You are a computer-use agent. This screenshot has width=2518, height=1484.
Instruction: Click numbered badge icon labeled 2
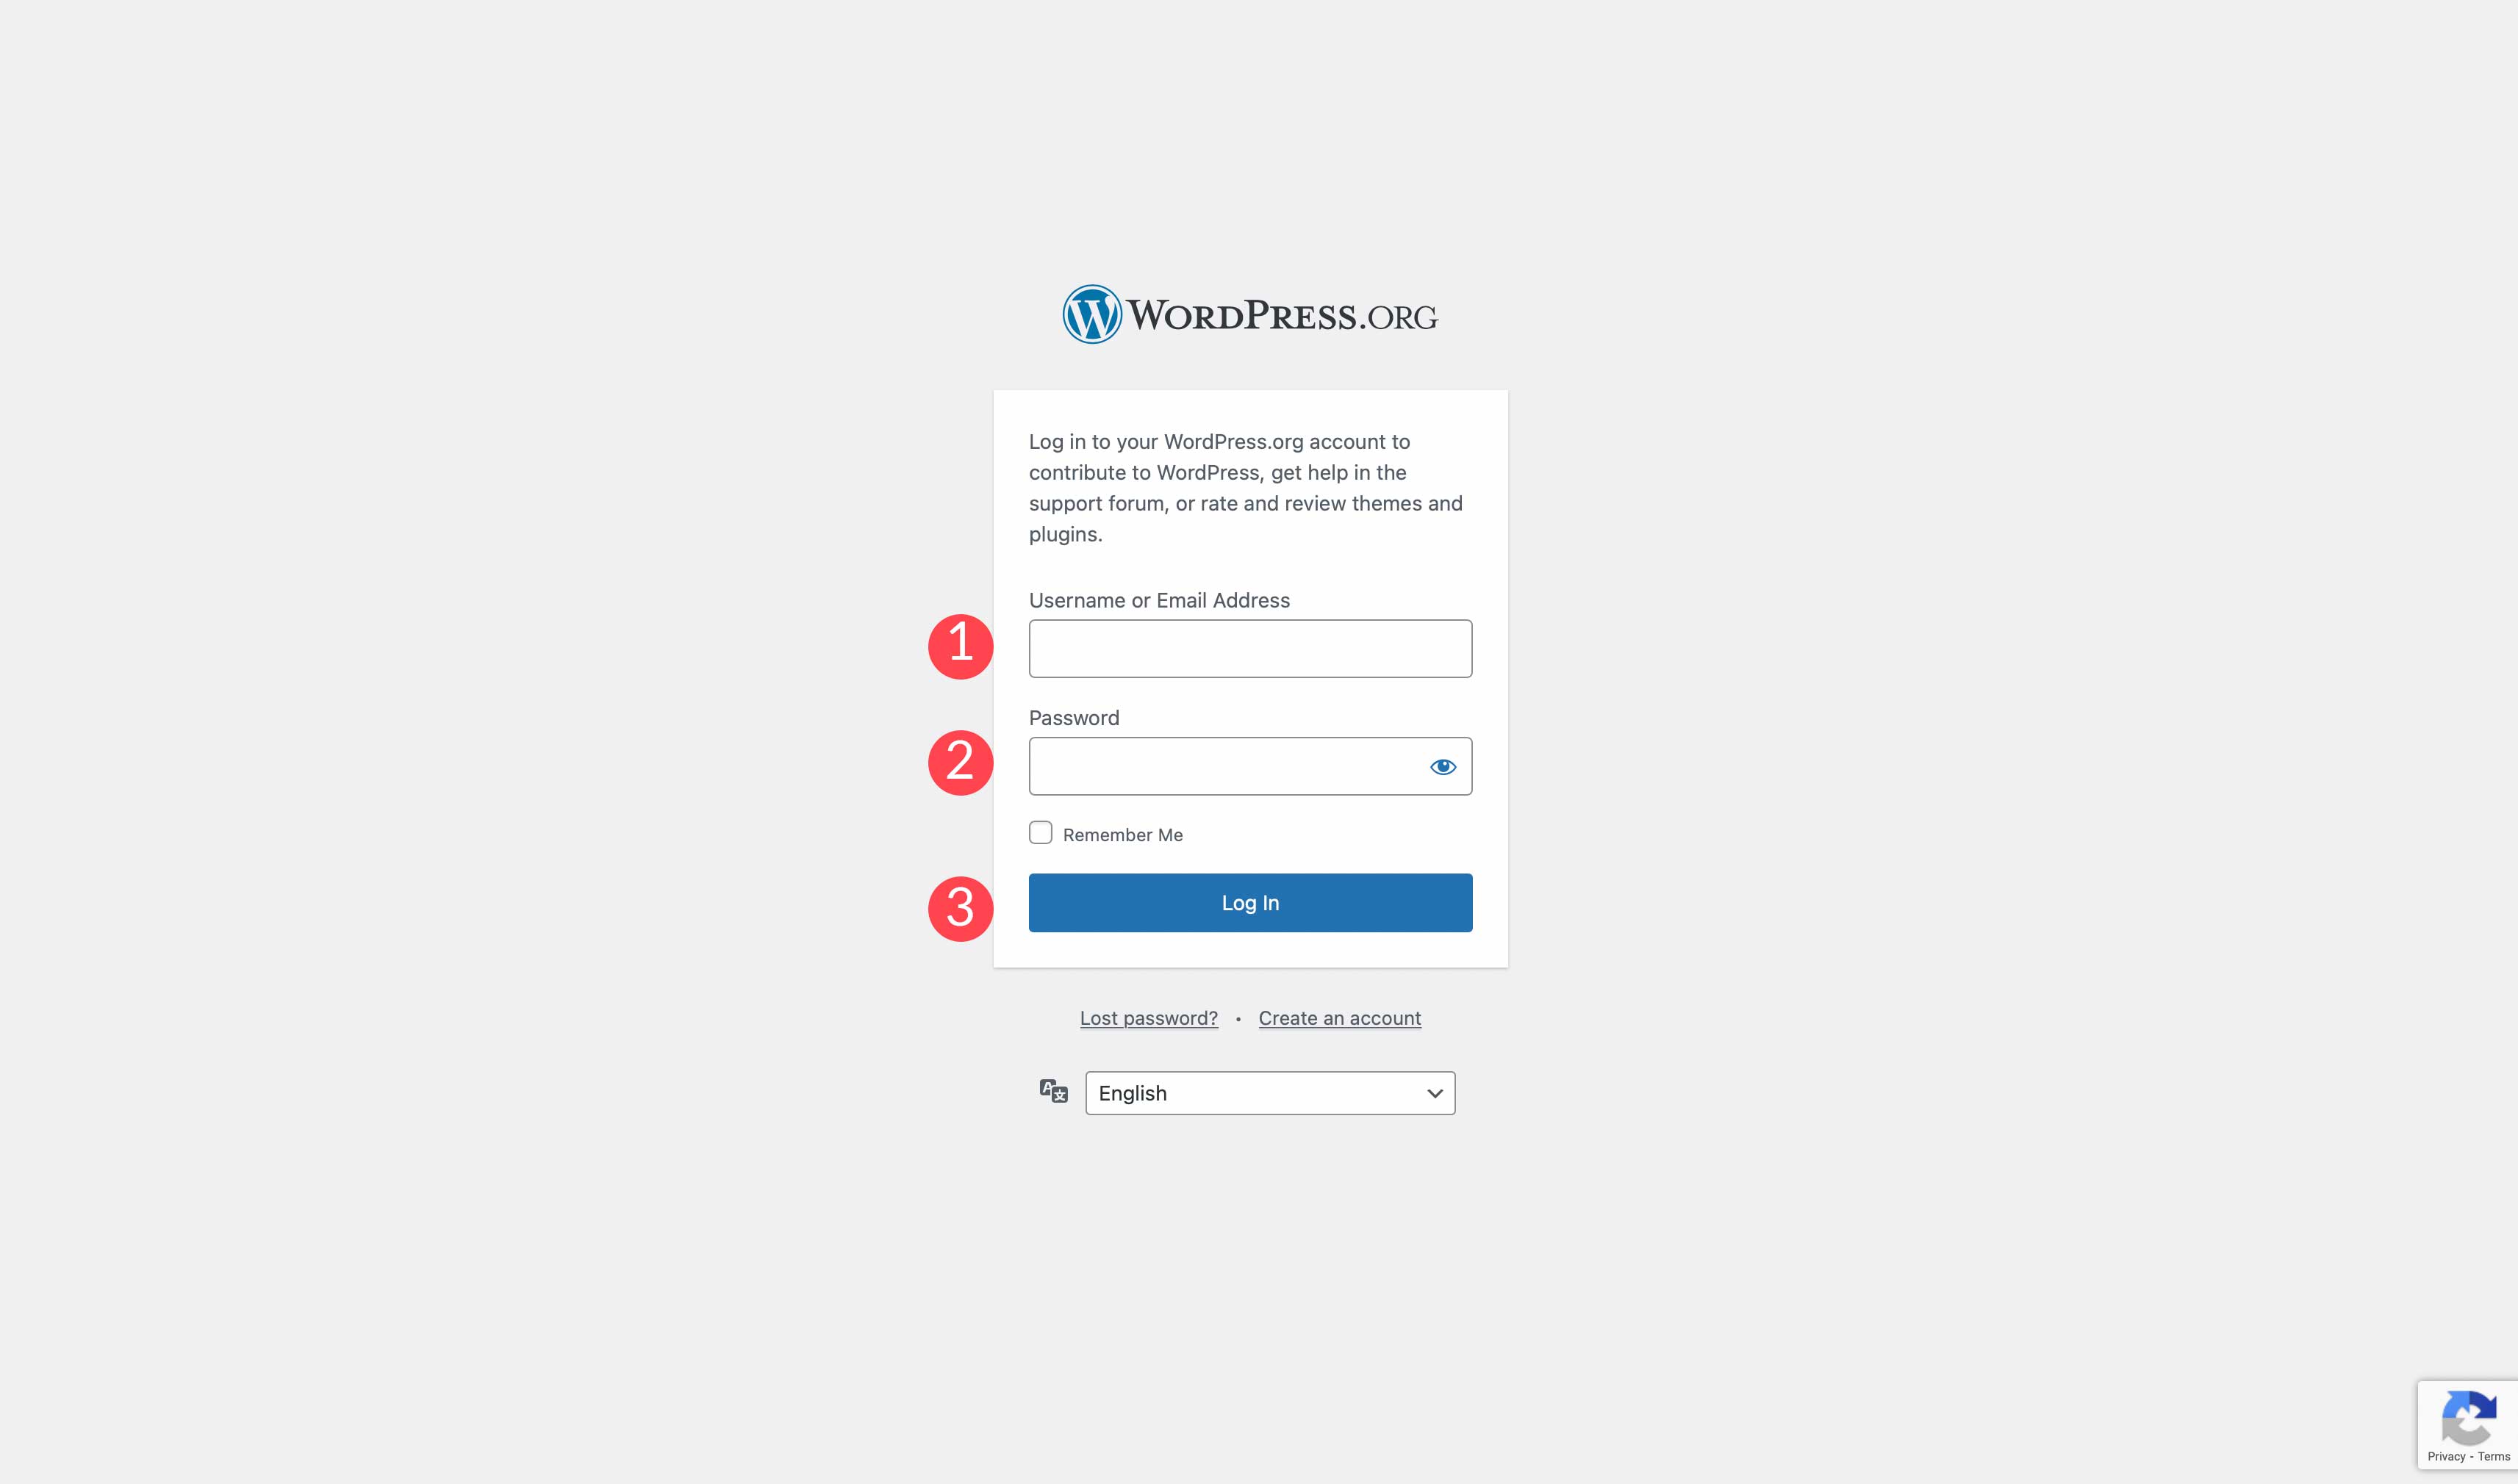959,761
